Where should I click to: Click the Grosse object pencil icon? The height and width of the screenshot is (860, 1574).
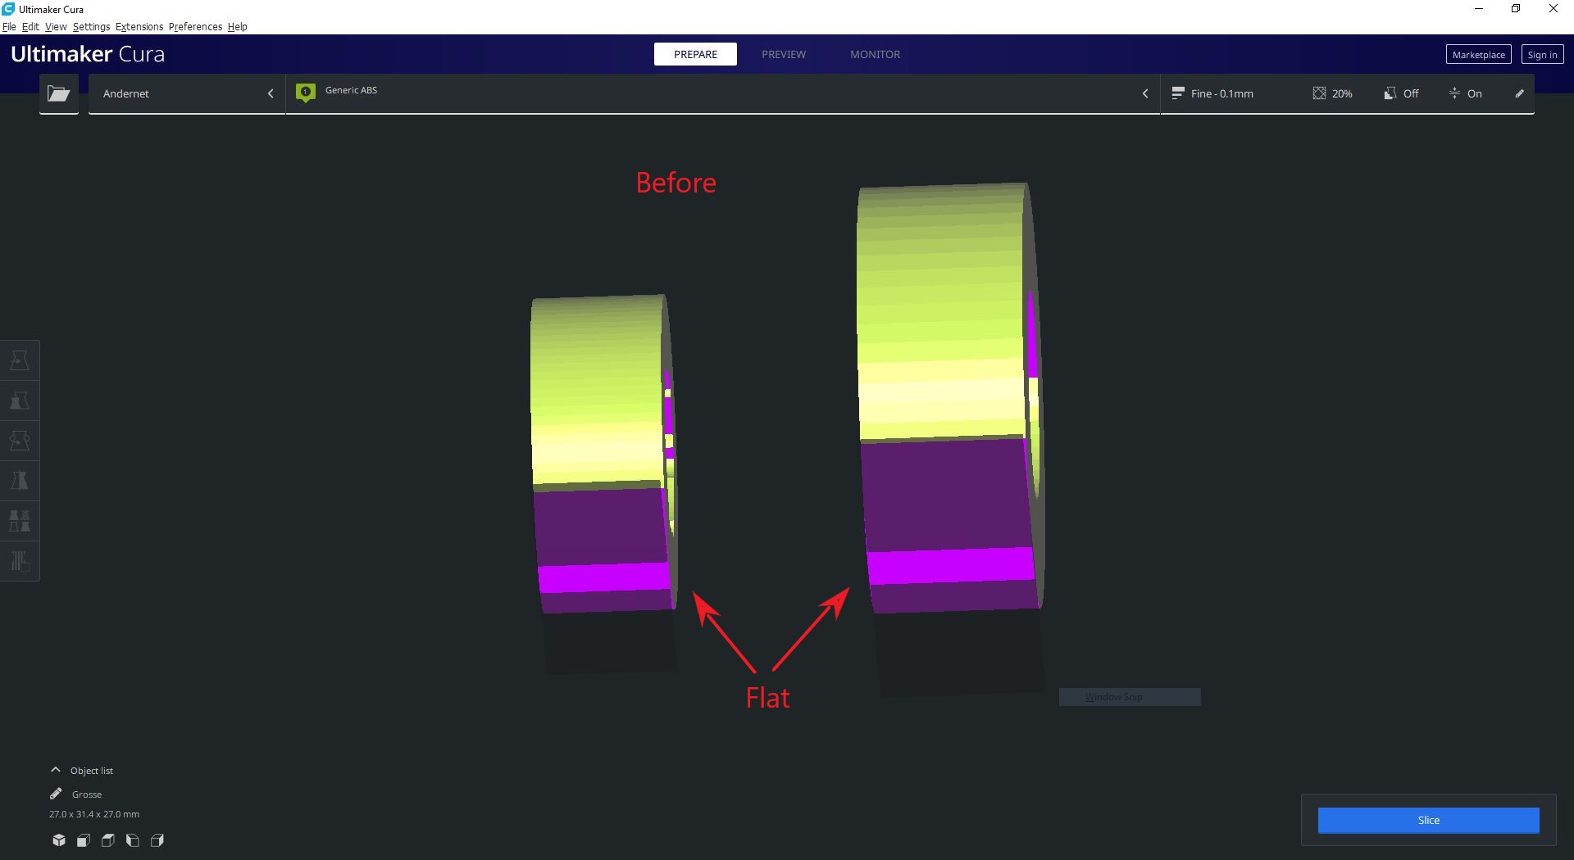coord(56,794)
